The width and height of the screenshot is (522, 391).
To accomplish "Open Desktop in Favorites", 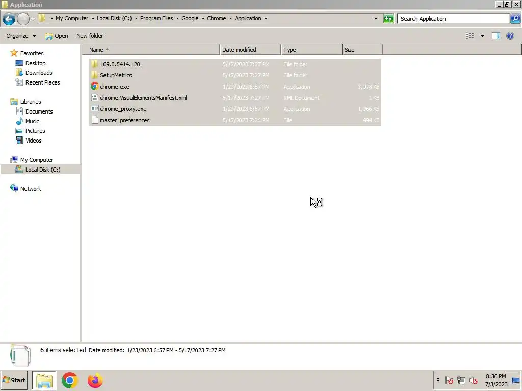I will click(x=35, y=63).
